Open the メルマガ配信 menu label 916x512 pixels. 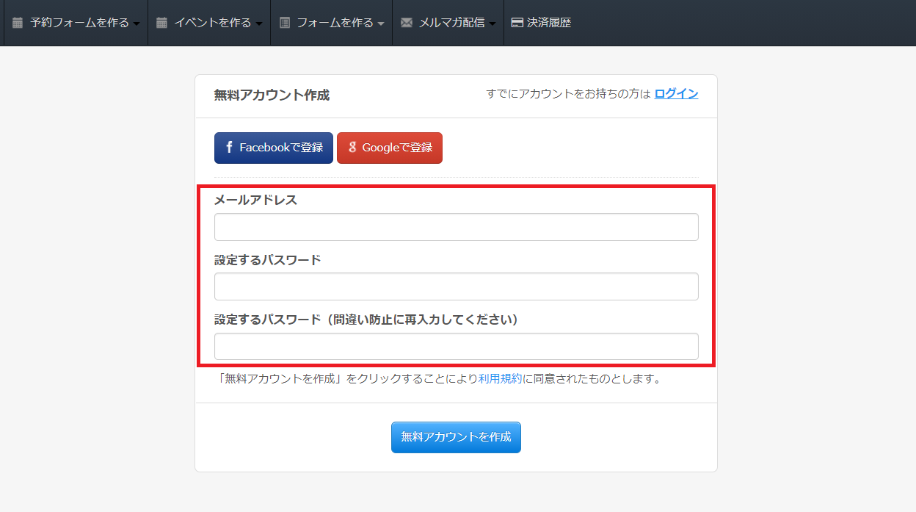point(451,23)
